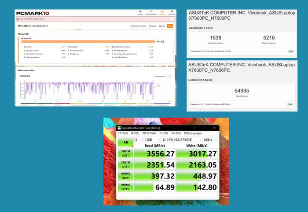Click Valid badge in CPU Geekbench result
The width and height of the screenshot is (308, 212).
click(290, 51)
